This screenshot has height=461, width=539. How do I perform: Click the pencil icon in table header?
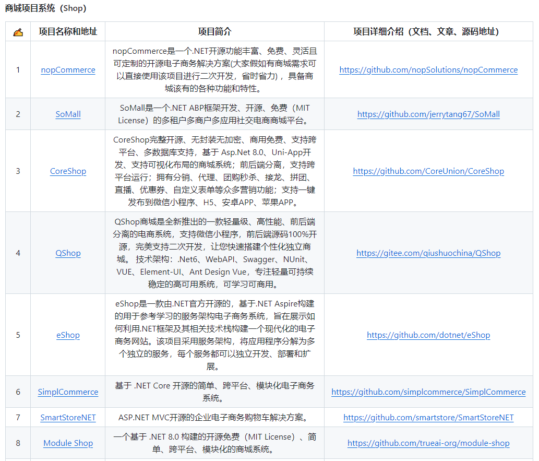click(18, 32)
